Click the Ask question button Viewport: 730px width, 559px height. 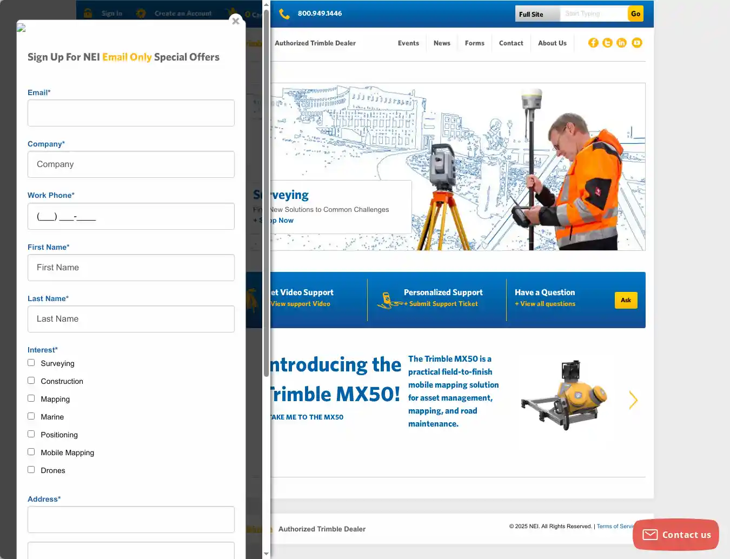pyautogui.click(x=626, y=300)
